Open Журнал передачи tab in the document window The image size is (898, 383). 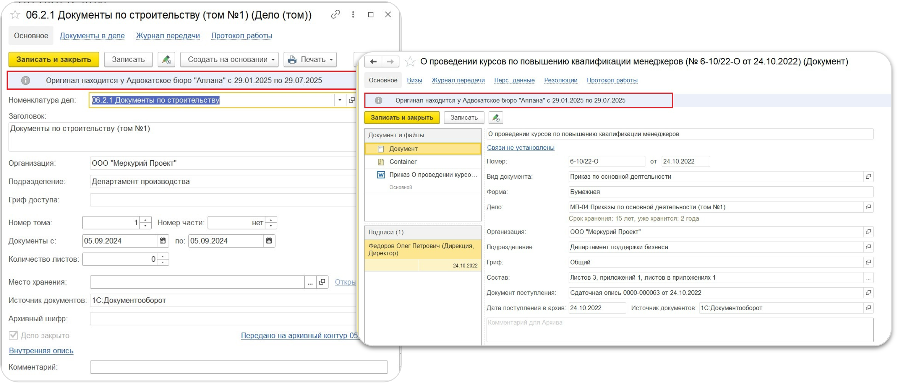pos(458,80)
